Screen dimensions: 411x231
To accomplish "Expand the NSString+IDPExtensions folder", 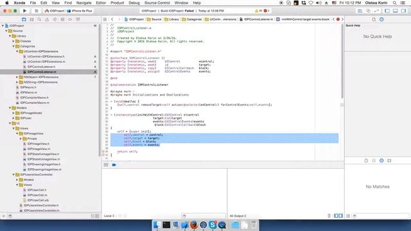I will [17, 82].
